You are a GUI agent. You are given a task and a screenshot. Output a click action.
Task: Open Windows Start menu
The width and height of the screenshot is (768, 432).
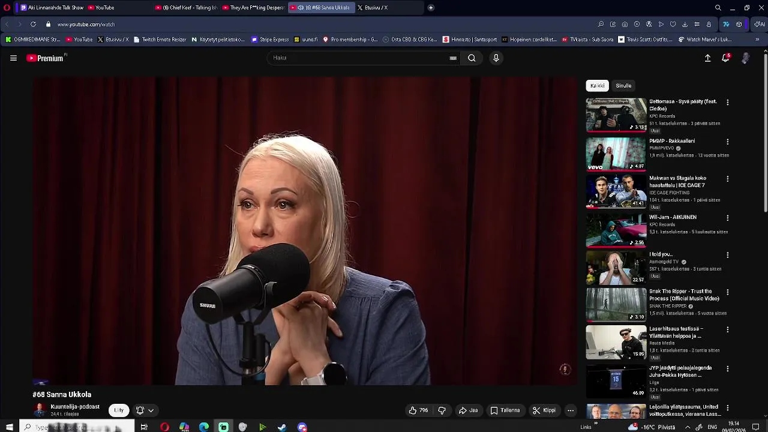click(x=10, y=427)
